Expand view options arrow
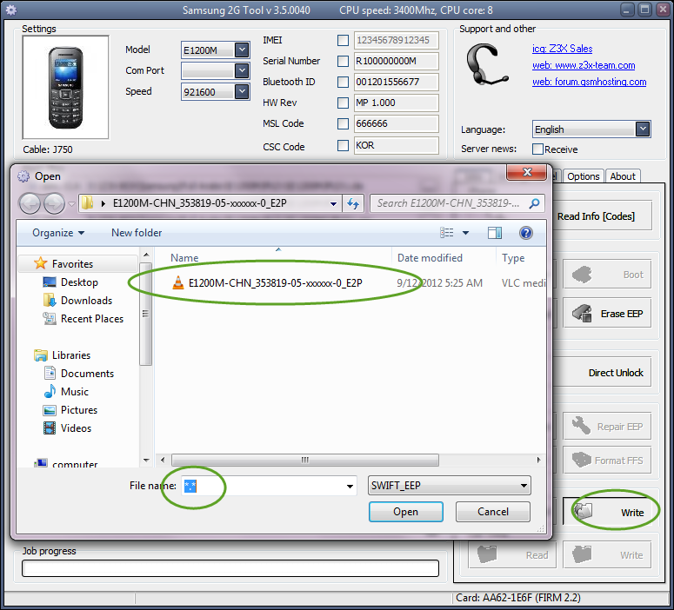Image resolution: width=674 pixels, height=610 pixels. click(x=465, y=233)
